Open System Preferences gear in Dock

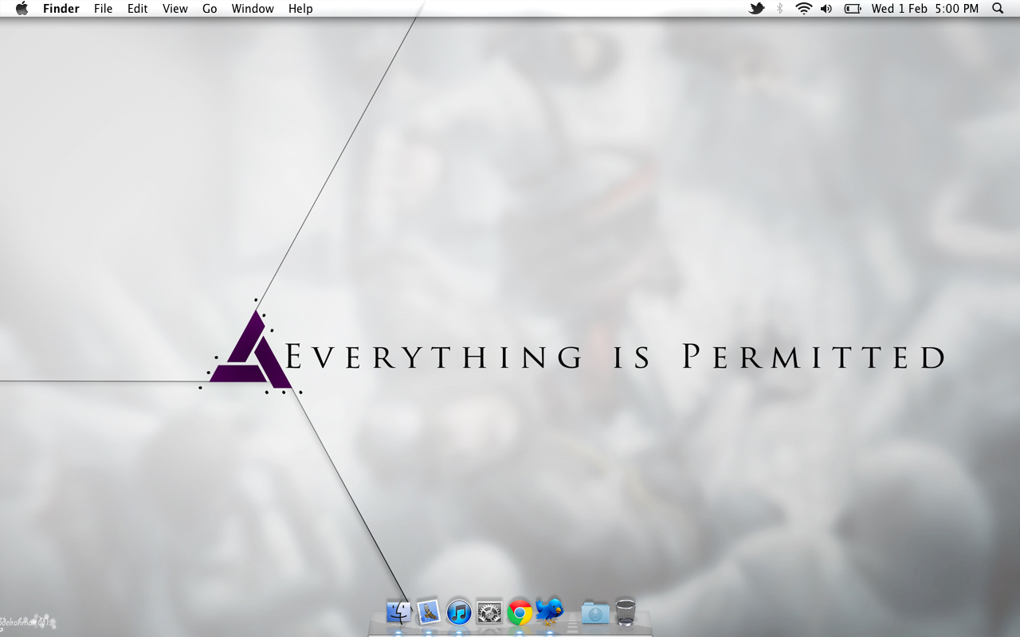pyautogui.click(x=489, y=612)
